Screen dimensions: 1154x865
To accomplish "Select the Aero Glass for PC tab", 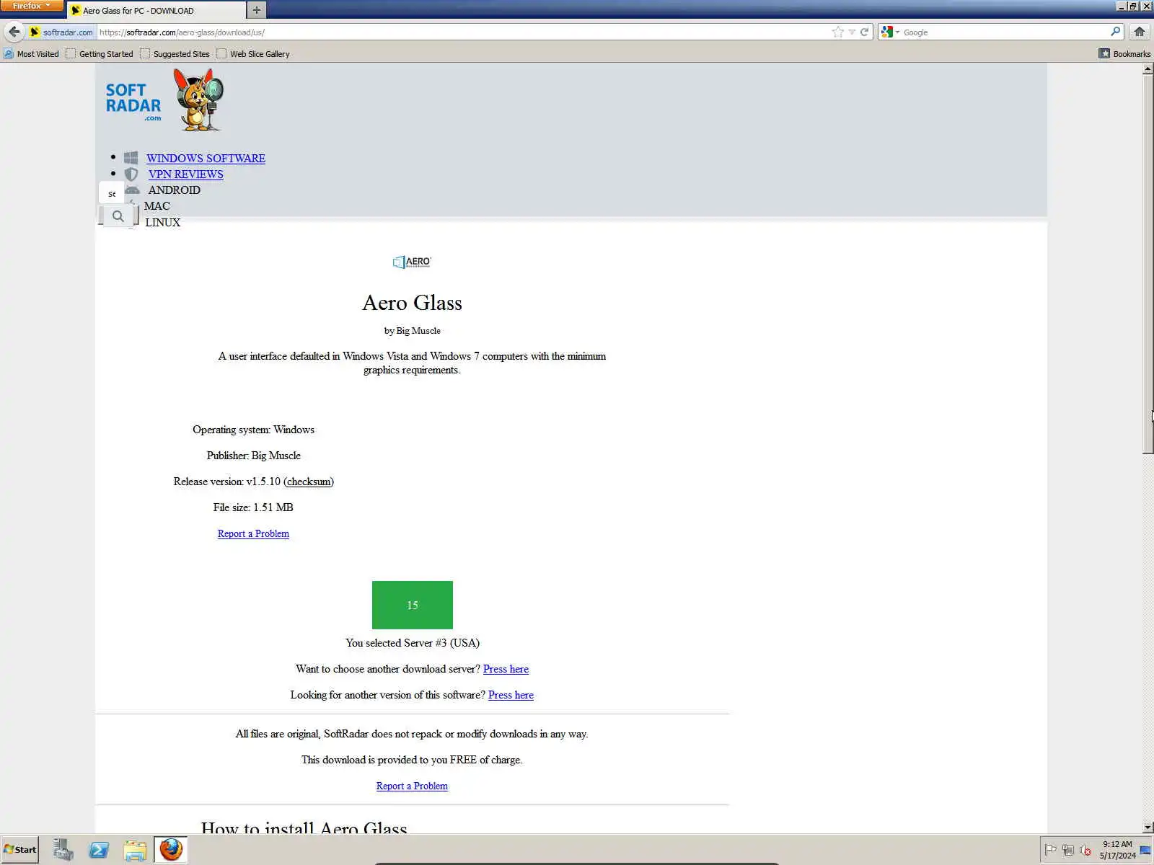I will [x=157, y=10].
